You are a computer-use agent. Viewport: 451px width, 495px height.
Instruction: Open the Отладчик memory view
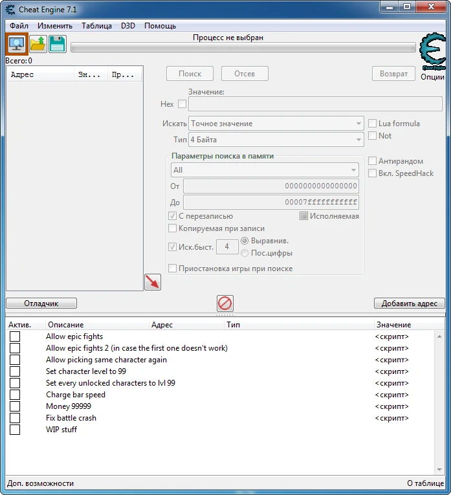pos(41,303)
